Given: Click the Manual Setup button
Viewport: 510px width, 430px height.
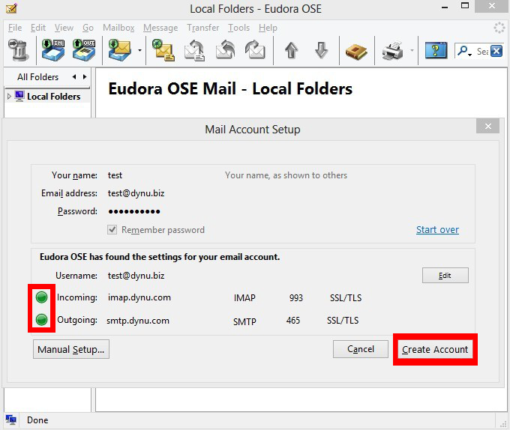Looking at the screenshot, I should [71, 349].
